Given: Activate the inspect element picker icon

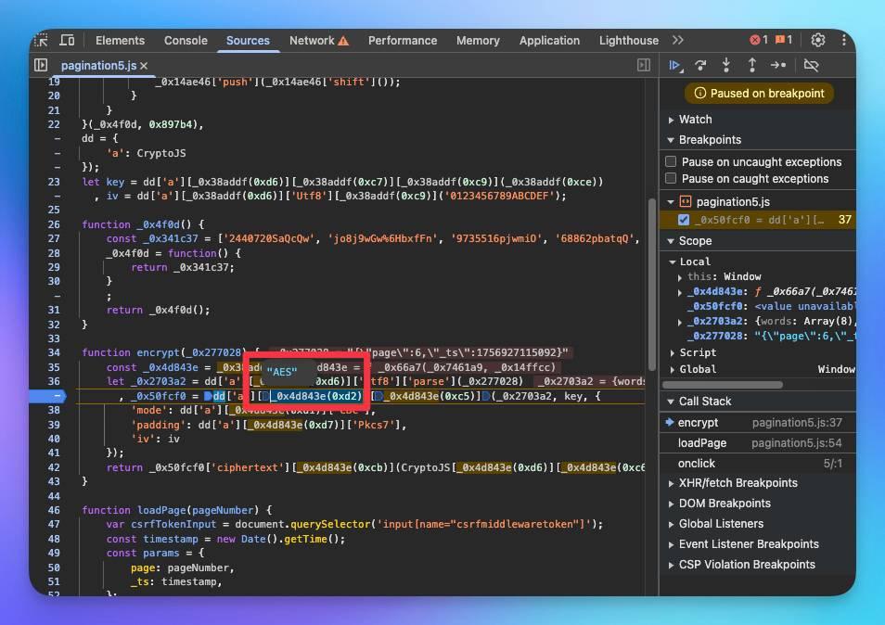Looking at the screenshot, I should point(41,40).
